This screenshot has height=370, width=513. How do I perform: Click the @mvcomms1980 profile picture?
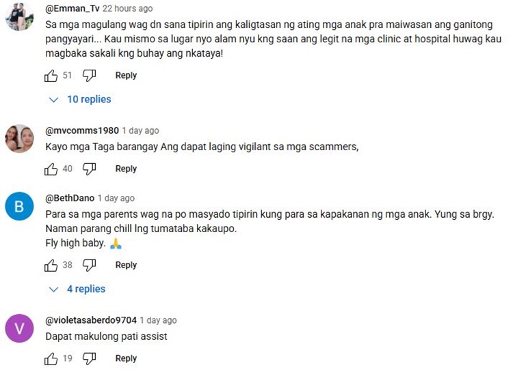[x=19, y=139]
